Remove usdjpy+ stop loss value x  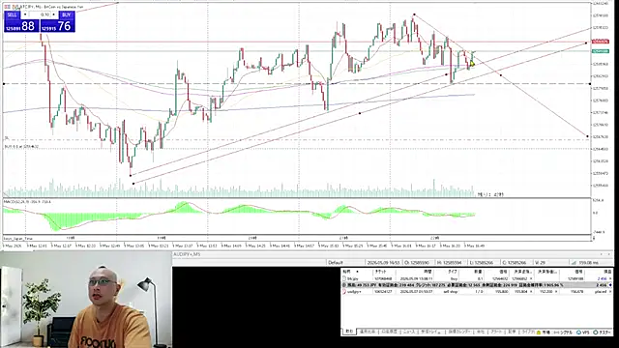[531, 291]
